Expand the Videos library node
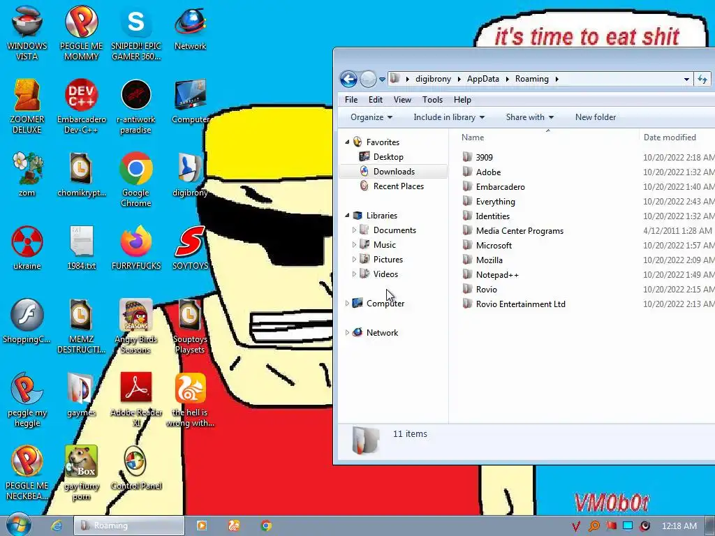 (354, 274)
